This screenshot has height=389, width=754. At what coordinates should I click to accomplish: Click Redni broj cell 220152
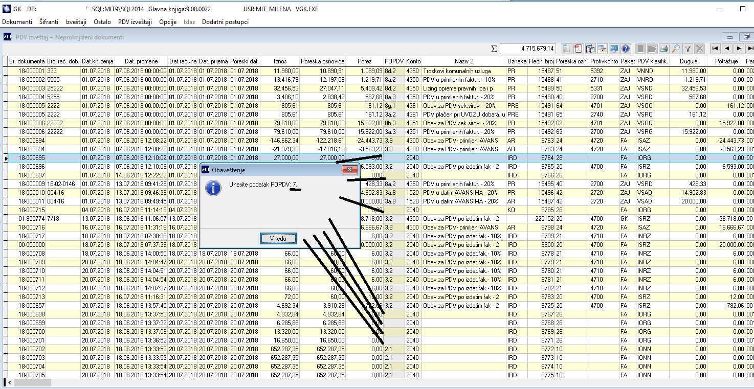pyautogui.click(x=542, y=218)
